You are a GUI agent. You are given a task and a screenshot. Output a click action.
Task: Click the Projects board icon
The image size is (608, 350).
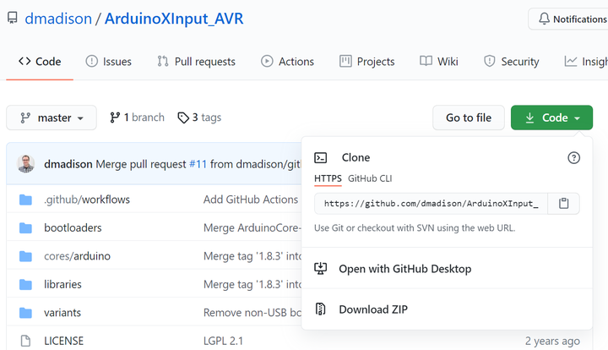(345, 61)
